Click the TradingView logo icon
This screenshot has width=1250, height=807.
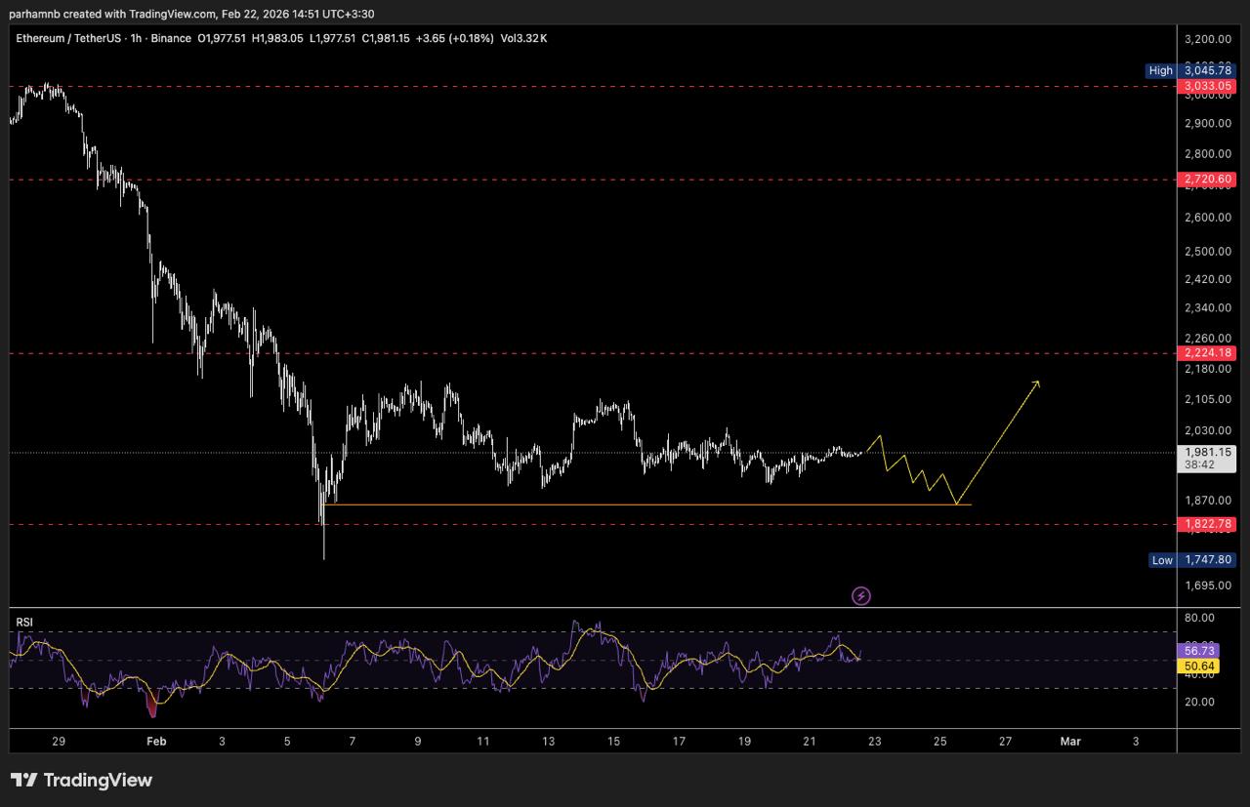click(x=23, y=780)
